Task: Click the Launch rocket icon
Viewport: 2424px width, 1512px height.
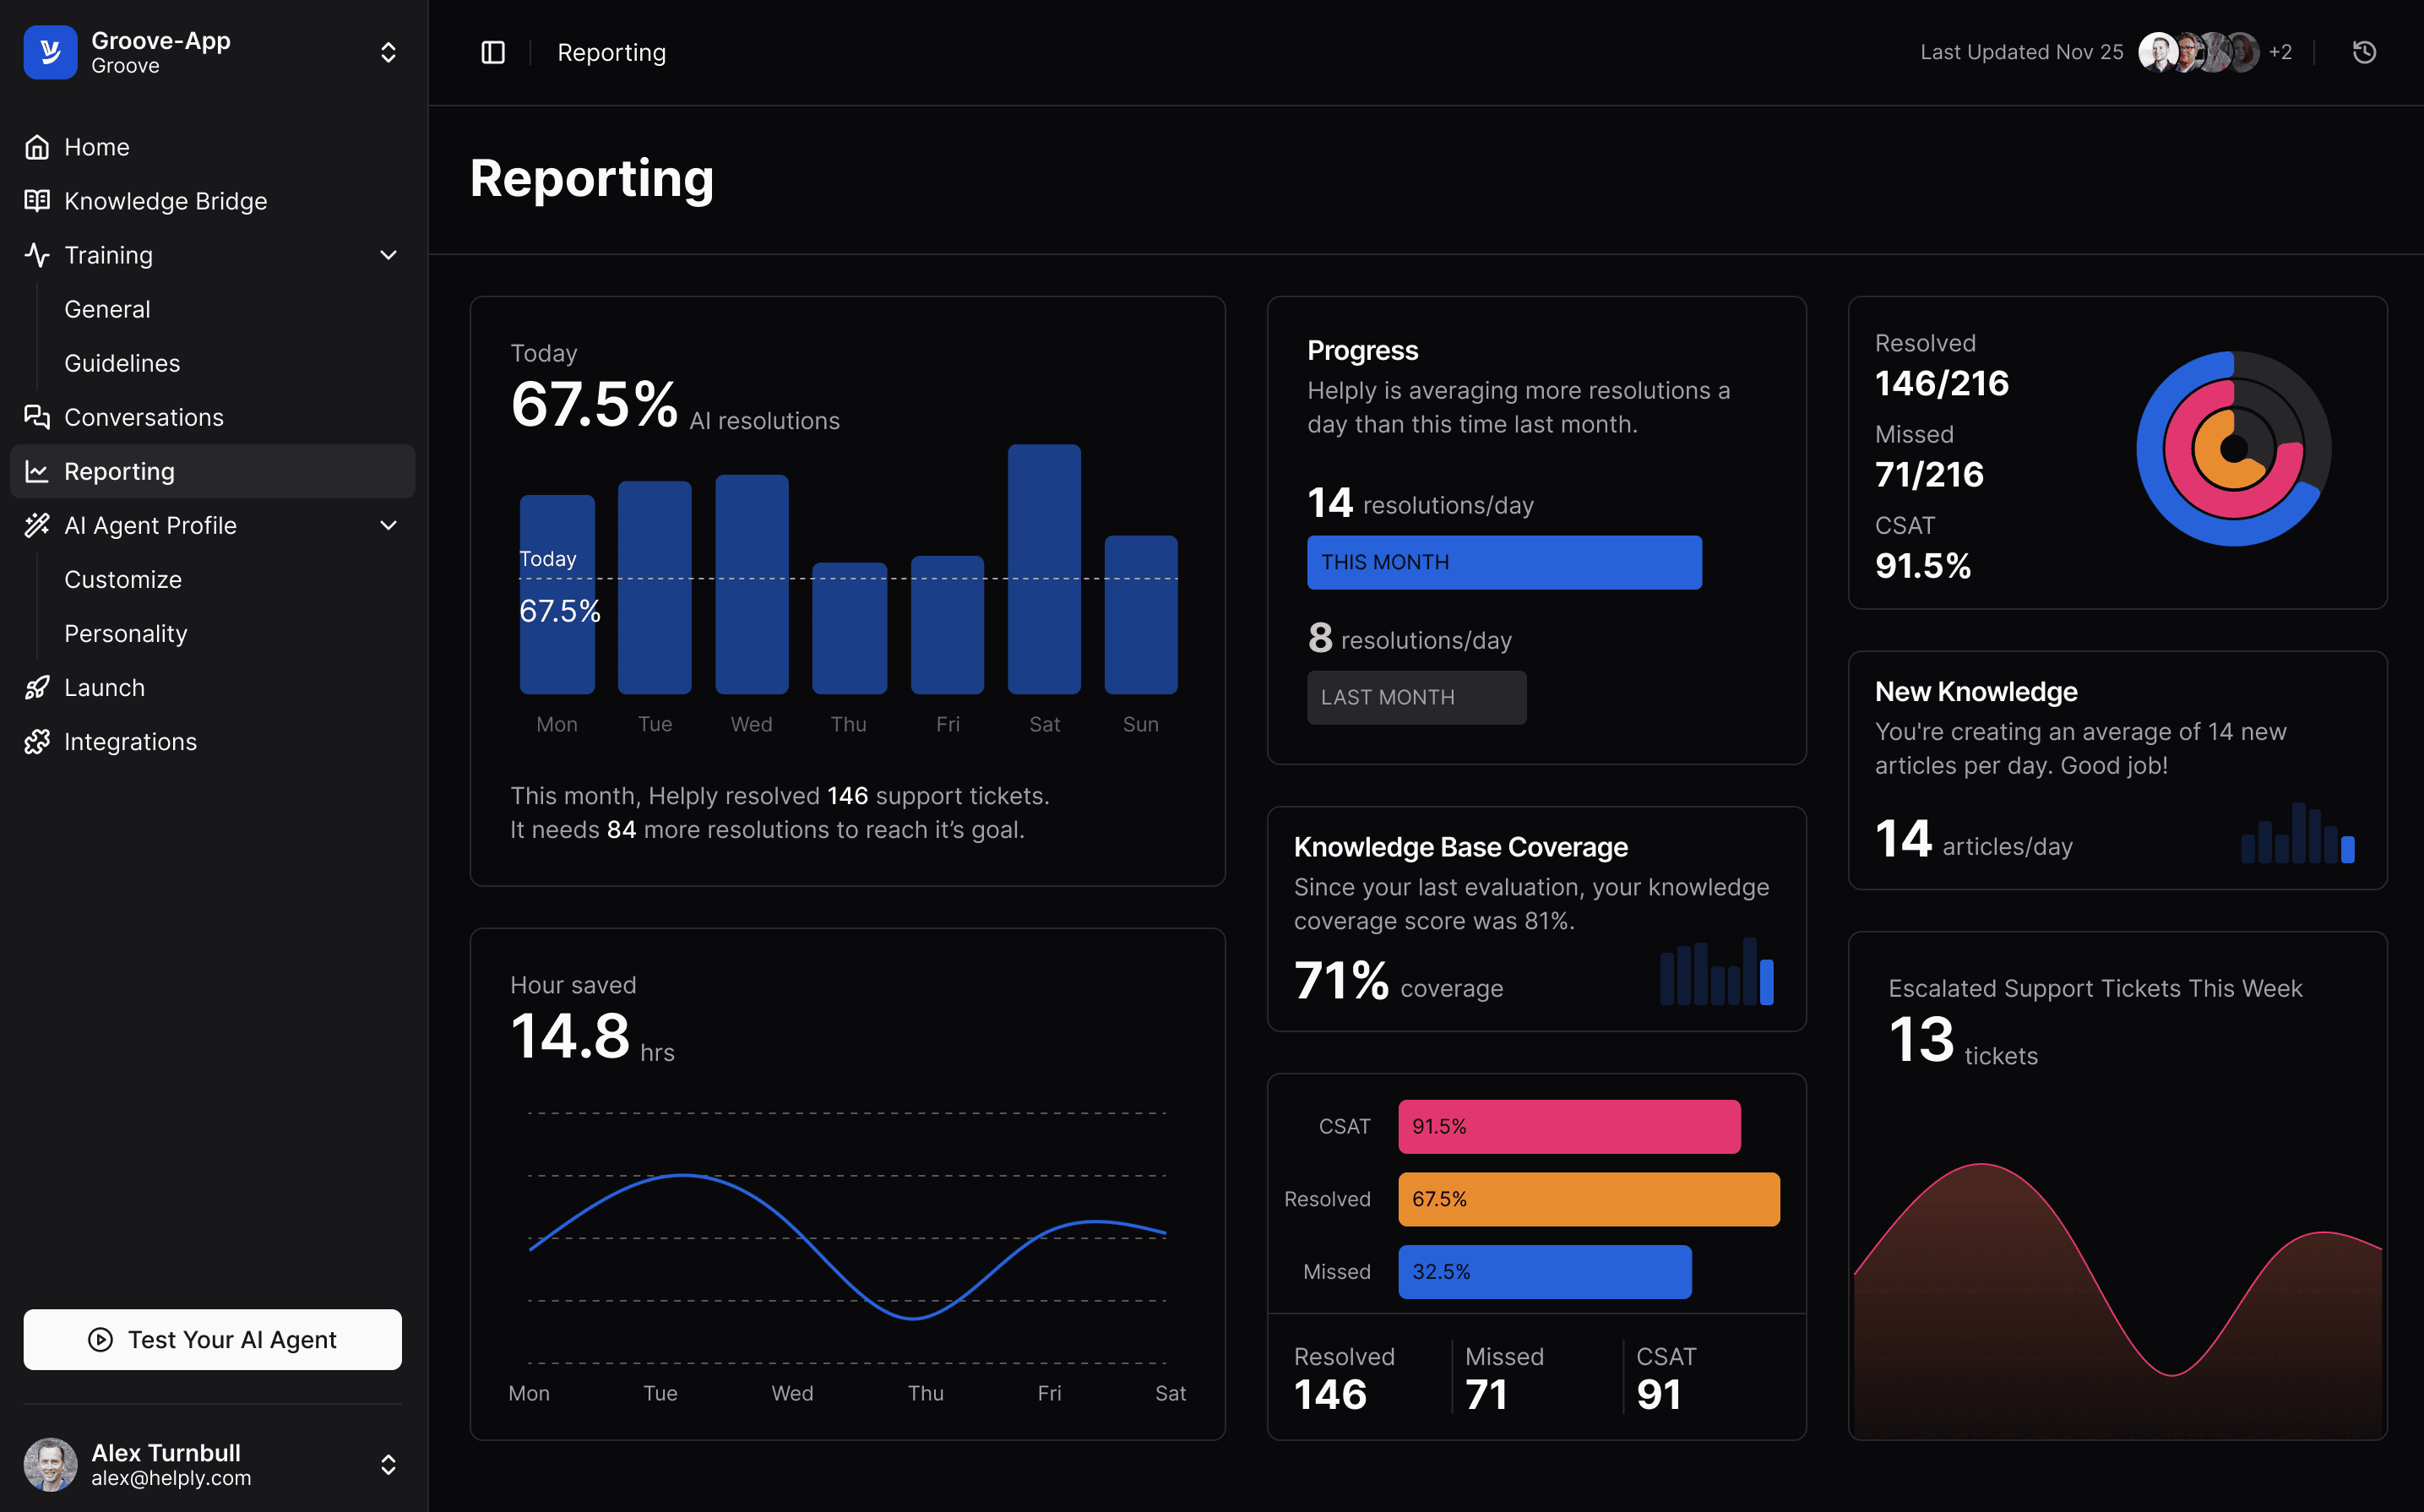Action: pyautogui.click(x=36, y=687)
